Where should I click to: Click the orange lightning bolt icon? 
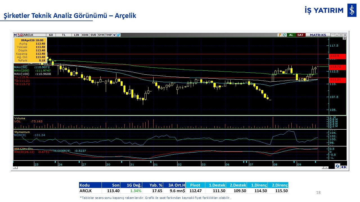coord(280,35)
